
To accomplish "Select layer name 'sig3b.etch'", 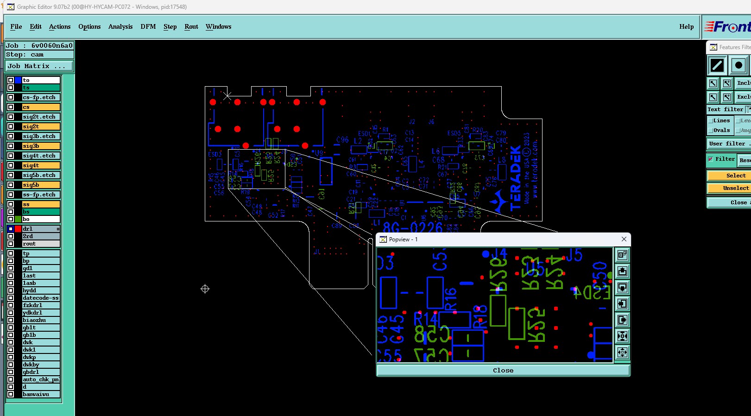I will 41,136.
